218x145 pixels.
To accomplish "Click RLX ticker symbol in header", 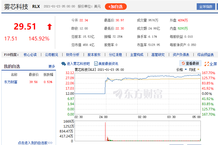I will (x=36, y=6).
